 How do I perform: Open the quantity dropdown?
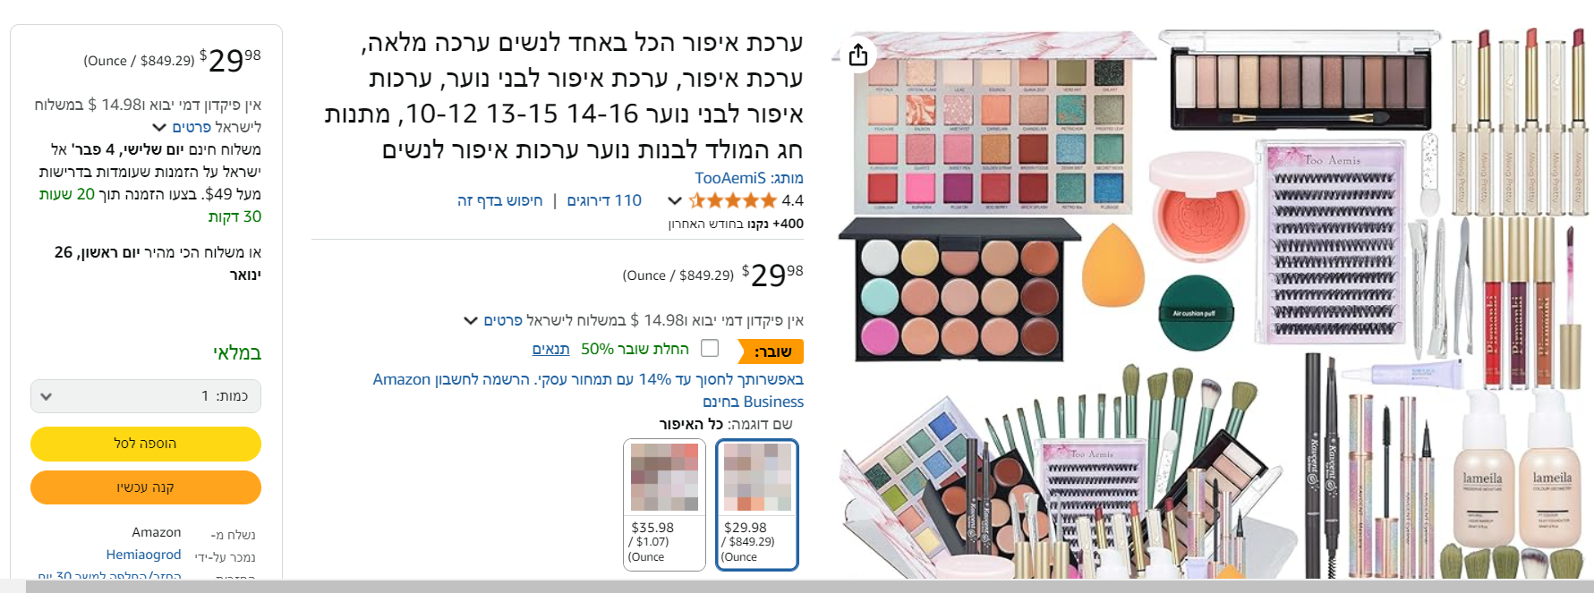tap(146, 396)
